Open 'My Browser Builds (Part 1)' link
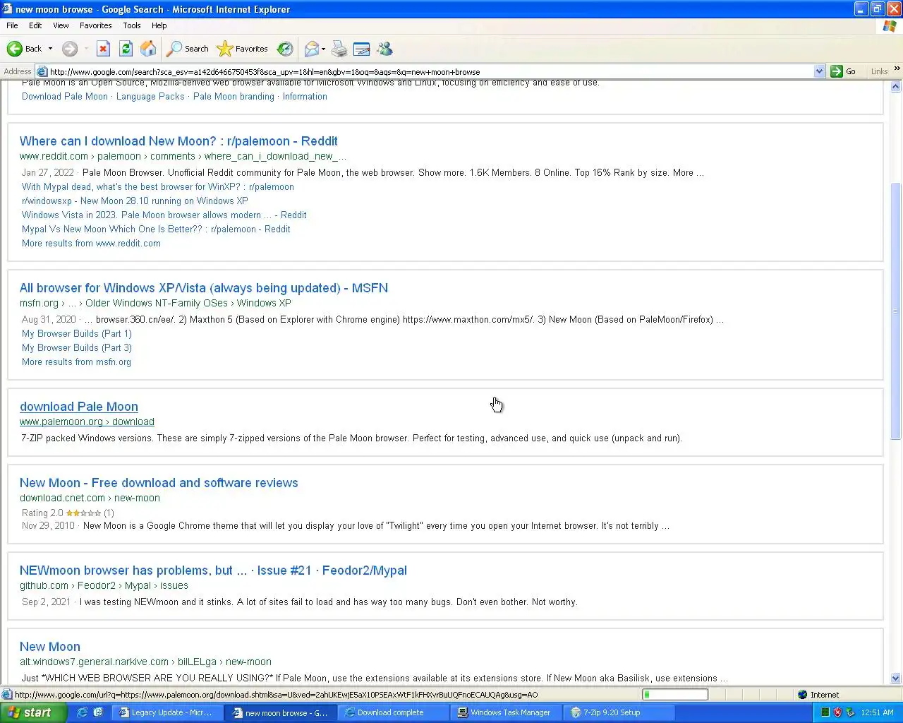The image size is (903, 723). click(77, 334)
